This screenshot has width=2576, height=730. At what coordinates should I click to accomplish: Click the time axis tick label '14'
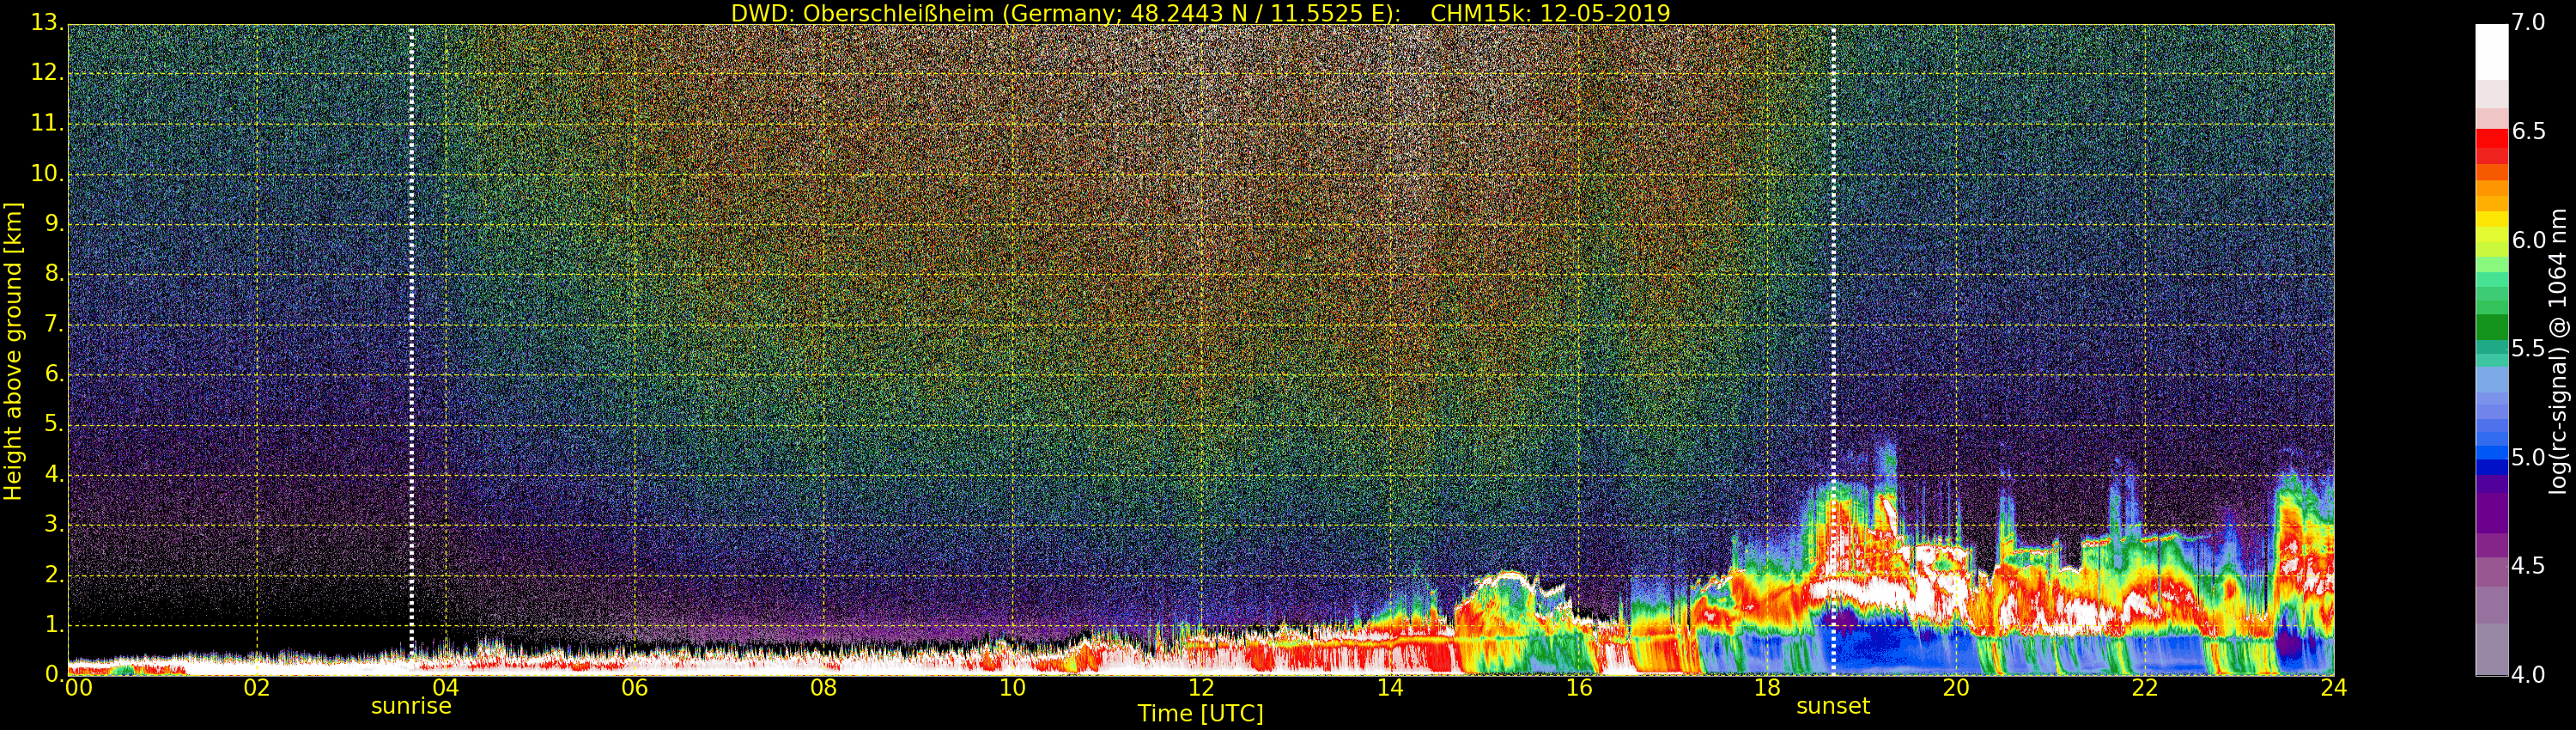1390,688
